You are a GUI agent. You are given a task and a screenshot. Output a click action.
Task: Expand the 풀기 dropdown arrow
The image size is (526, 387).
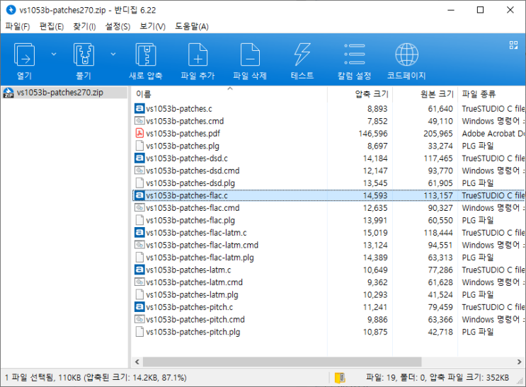pyautogui.click(x=113, y=54)
